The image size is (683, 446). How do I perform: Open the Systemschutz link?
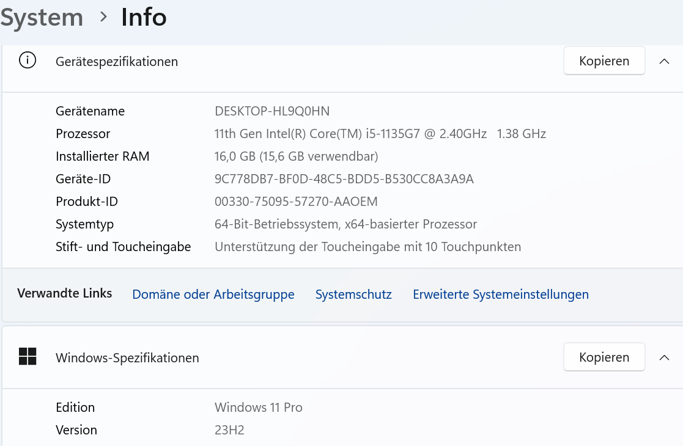[353, 294]
